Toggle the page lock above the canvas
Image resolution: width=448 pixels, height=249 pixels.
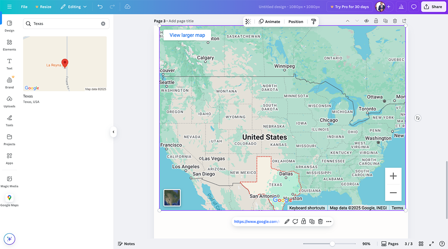tap(376, 21)
